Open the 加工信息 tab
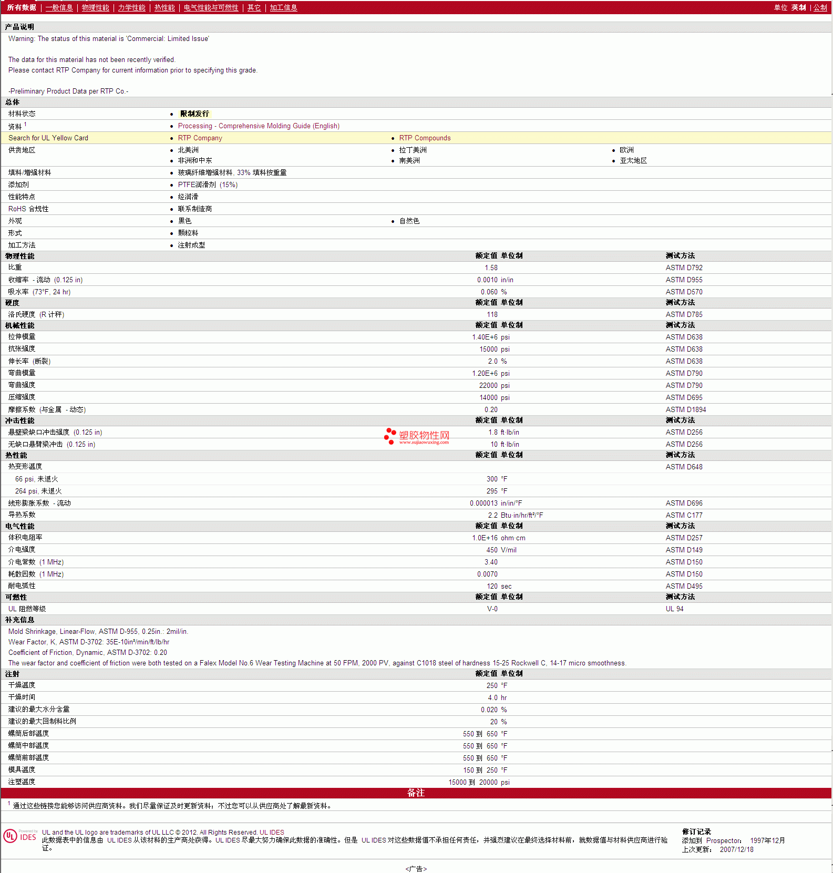The image size is (833, 873). pyautogui.click(x=284, y=7)
